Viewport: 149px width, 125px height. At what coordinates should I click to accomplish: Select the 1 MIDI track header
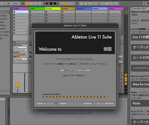(x=20, y=9)
